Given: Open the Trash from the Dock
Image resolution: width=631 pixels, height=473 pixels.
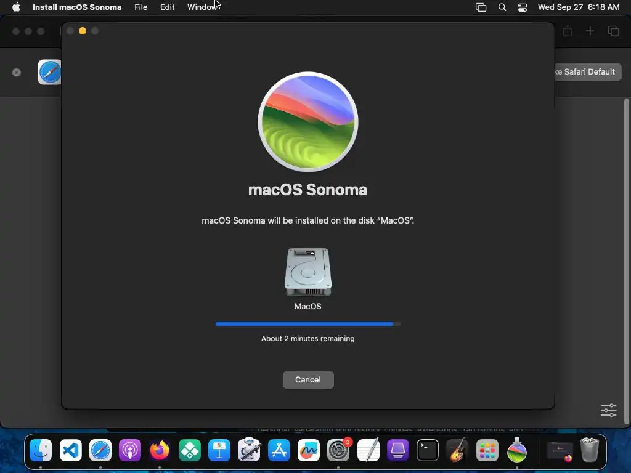Looking at the screenshot, I should click(590, 449).
